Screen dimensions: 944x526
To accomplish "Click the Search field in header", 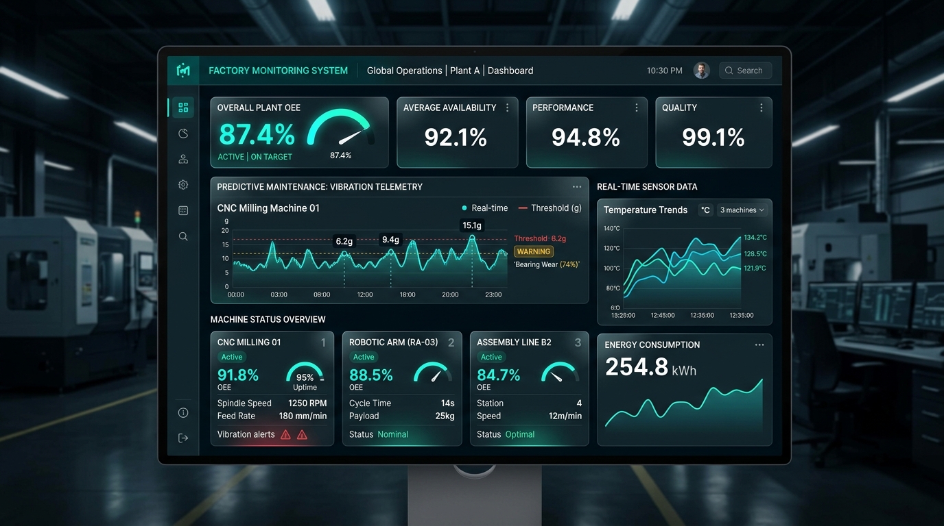I will point(745,71).
